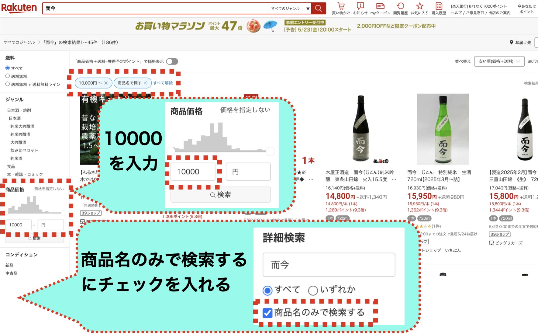Select the 純米大吟醸酒 genre
The width and height of the screenshot is (538, 334).
22,126
